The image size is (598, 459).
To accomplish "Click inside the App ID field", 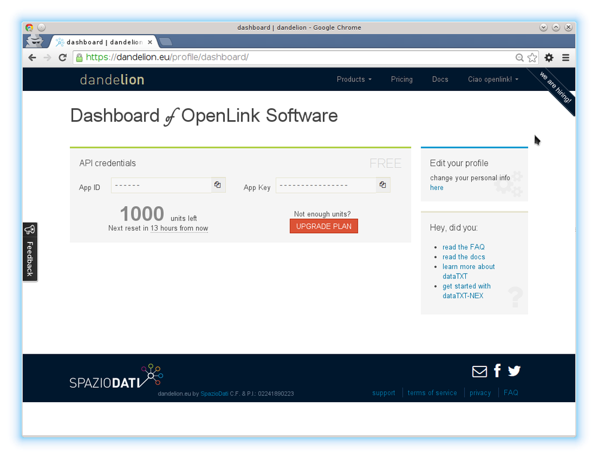I will pyautogui.click(x=161, y=185).
